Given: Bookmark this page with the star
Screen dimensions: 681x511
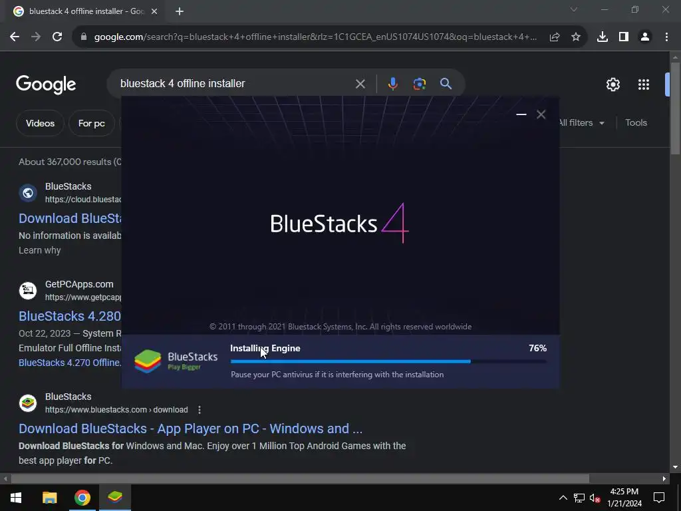Looking at the screenshot, I should click(576, 37).
